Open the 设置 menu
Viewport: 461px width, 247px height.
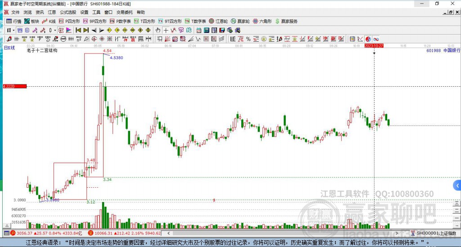point(84,12)
